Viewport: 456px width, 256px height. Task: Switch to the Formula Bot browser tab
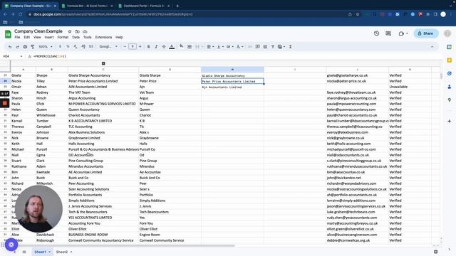[87, 6]
